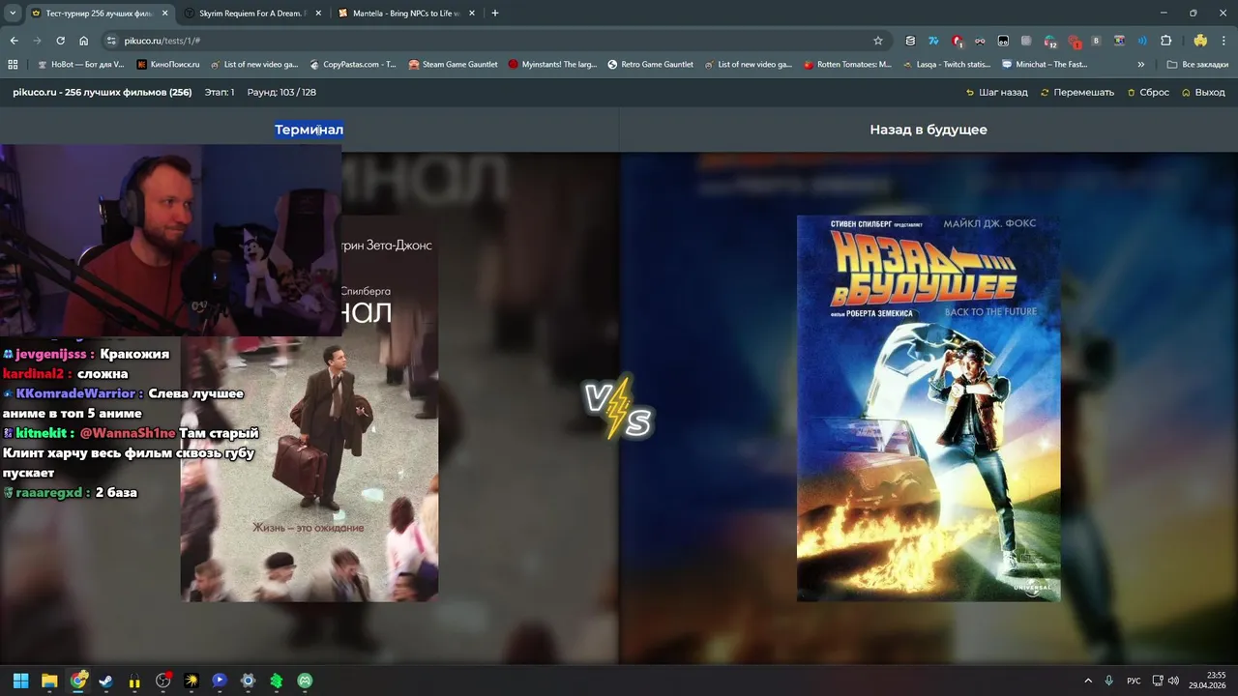Open the КиноПоиск.ru bookmark

click(x=168, y=65)
